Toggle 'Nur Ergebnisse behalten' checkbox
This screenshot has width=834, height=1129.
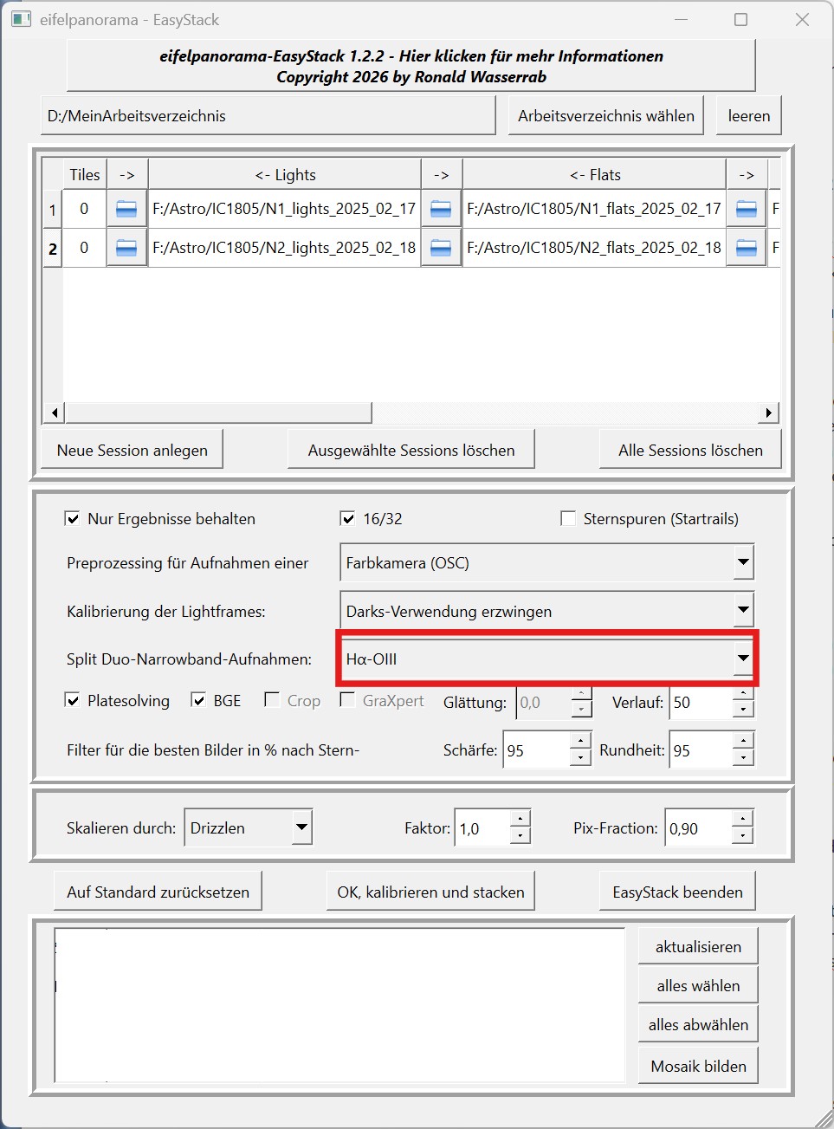click(73, 519)
